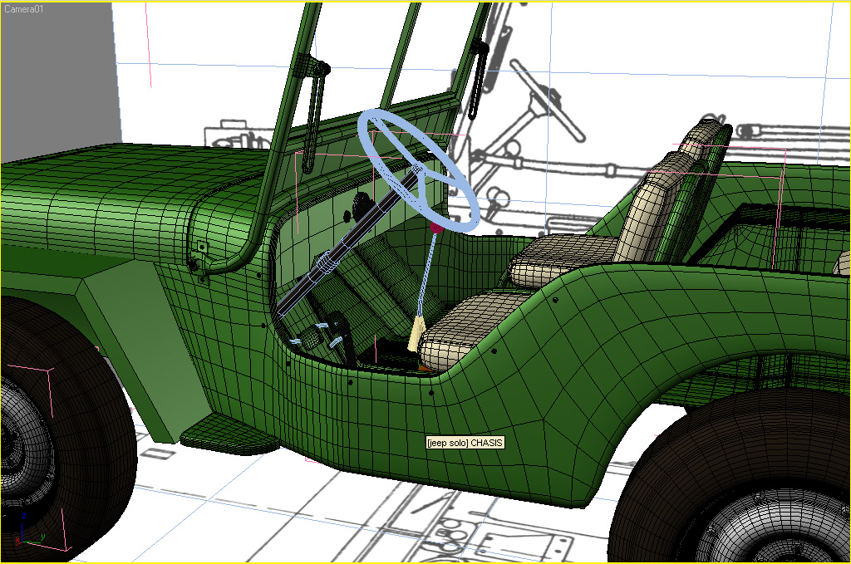Click the red gear shift knob
This screenshot has width=851, height=564.
tap(436, 227)
